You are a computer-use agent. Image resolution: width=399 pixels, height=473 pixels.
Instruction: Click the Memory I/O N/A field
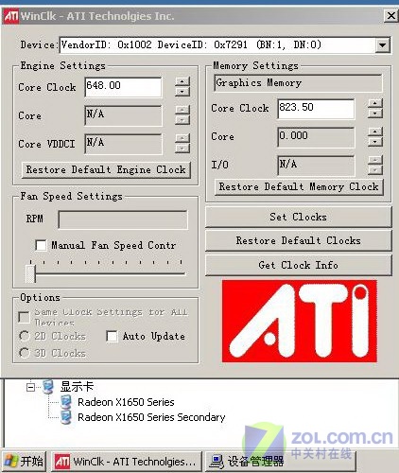click(316, 166)
